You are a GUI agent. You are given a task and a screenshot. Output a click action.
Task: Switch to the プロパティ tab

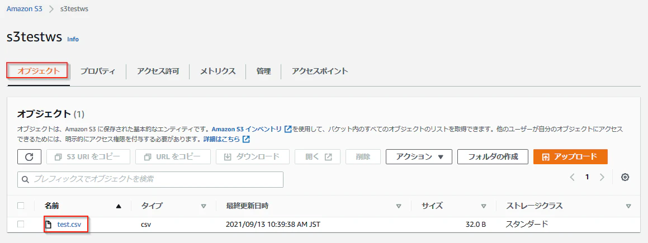pyautogui.click(x=97, y=71)
